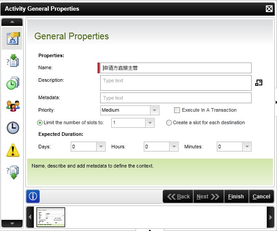Click into the Metadata input field
277x231 pixels.
click(176, 98)
